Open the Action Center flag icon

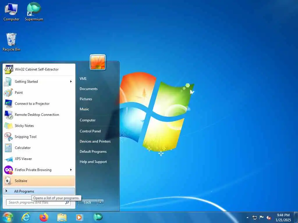(x=262, y=217)
